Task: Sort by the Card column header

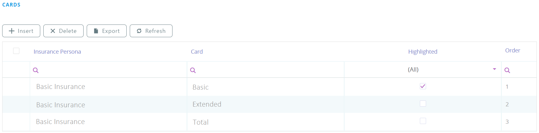Action: coord(197,52)
